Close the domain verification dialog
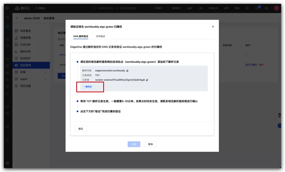285x172 pixels. pos(213,27)
